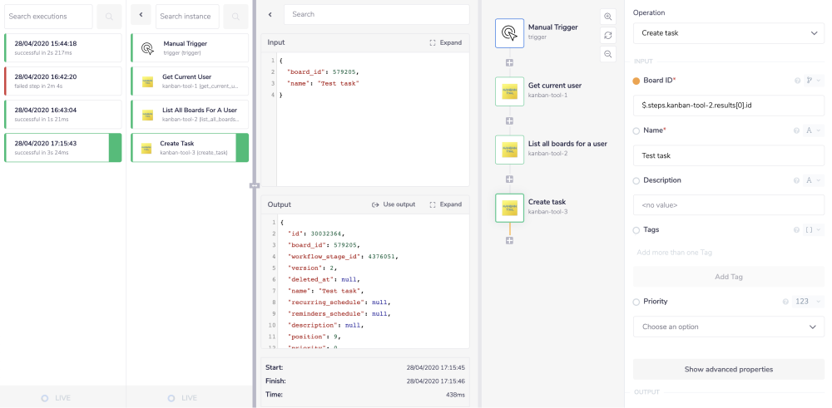Click the Name input field with Test task
The image size is (832, 408).
[728, 155]
